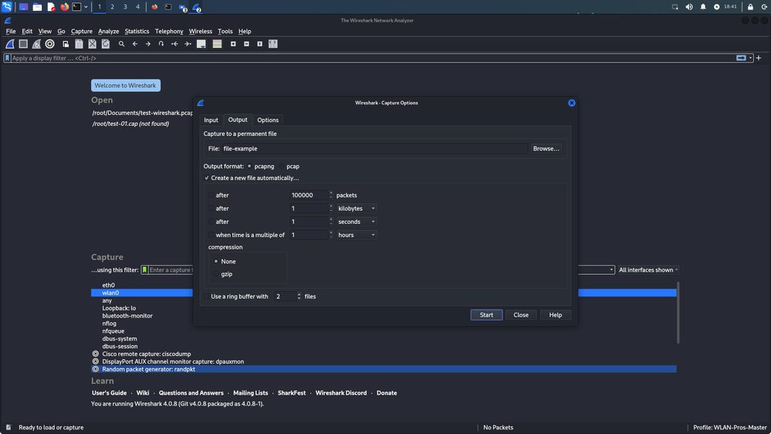Toggle the colorize packet list icon

coord(217,44)
